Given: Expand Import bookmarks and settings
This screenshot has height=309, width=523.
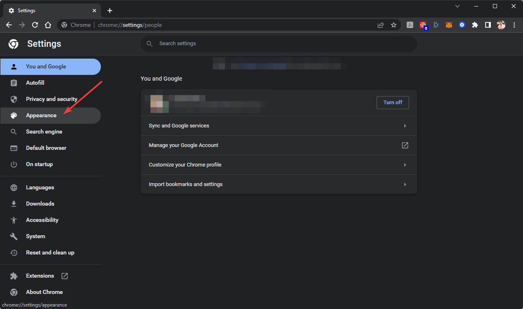Looking at the screenshot, I should tap(279, 184).
